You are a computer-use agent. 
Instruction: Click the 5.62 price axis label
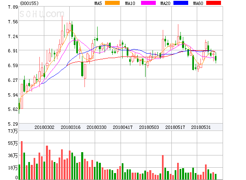point(13,109)
